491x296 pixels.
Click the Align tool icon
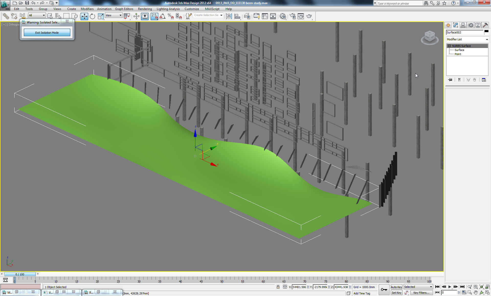237,16
